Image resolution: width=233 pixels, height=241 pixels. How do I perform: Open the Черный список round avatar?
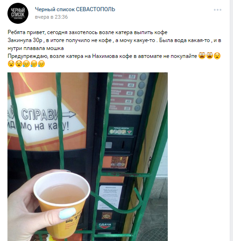point(18,13)
